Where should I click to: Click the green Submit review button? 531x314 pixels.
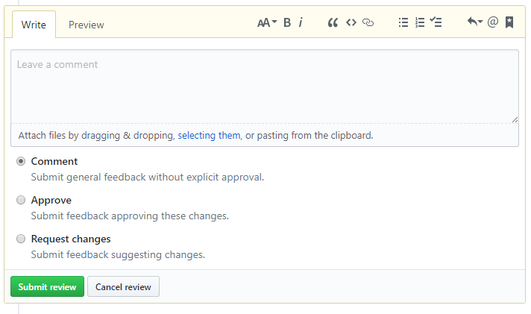(x=48, y=286)
